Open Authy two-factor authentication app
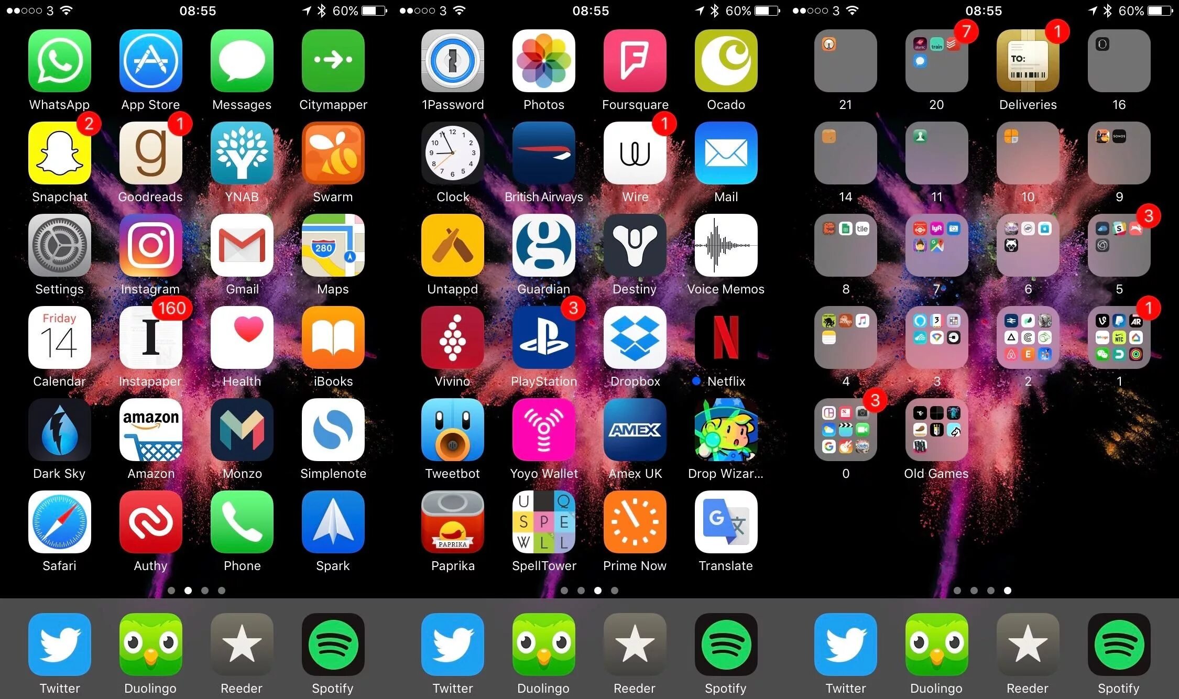Image resolution: width=1179 pixels, height=699 pixels. 150,528
